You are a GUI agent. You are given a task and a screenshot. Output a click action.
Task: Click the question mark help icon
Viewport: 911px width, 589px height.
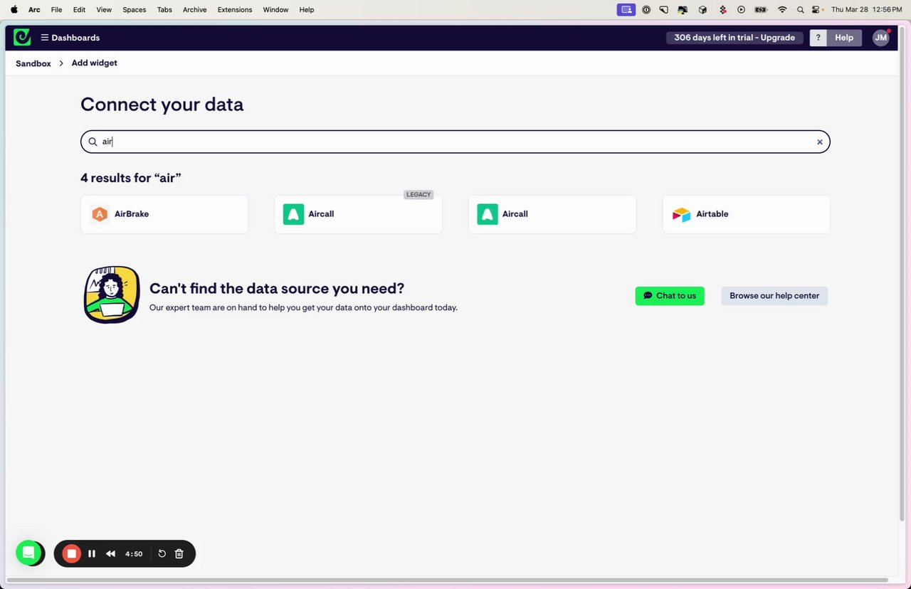pyautogui.click(x=818, y=38)
